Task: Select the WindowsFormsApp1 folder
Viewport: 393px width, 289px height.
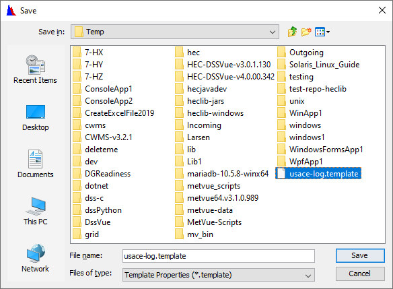Action: pos(320,150)
